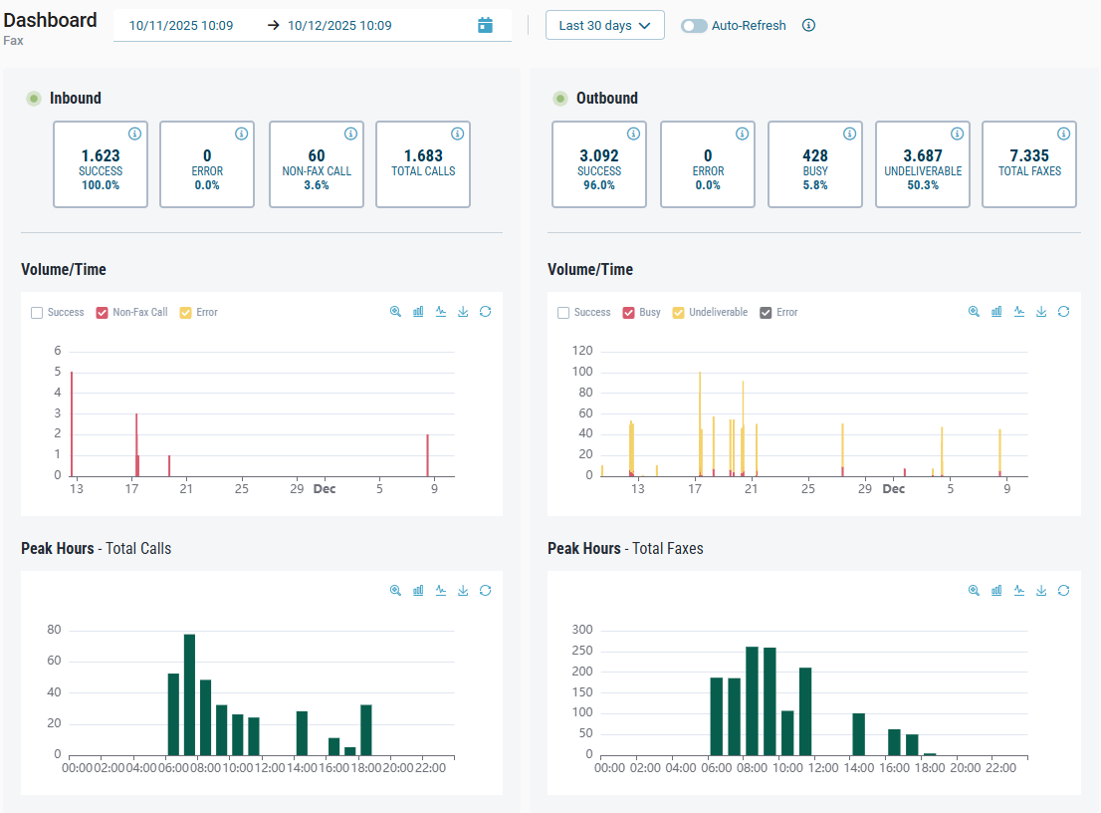1101x813 pixels.
Task: Click the start date field 10/11/2025 10:09
Action: click(x=181, y=25)
